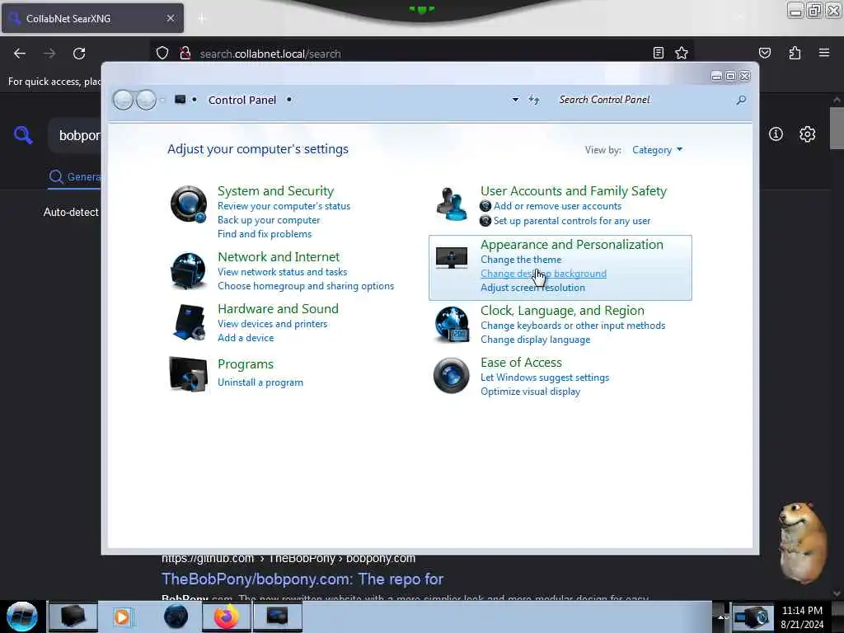Click the Ease of Access icon
This screenshot has width=844, height=633.
pos(451,375)
